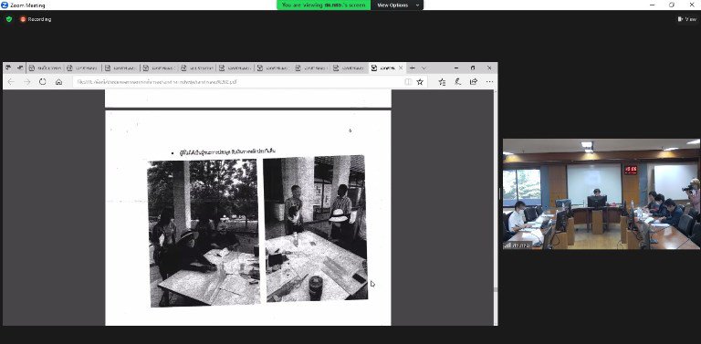Minimize the shared browser window
This screenshot has width=701, height=344.
coord(456,68)
